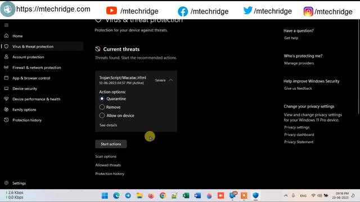Select the Remove radio option
360x202 pixels.
click(102, 107)
